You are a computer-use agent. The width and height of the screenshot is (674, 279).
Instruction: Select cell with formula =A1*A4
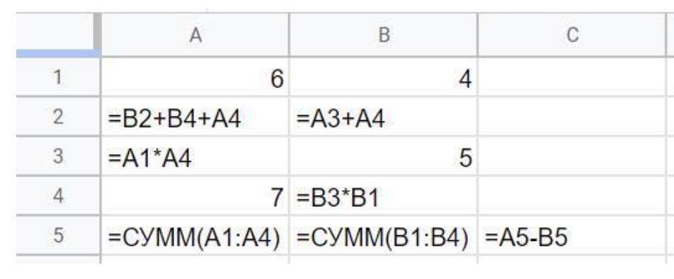(195, 156)
